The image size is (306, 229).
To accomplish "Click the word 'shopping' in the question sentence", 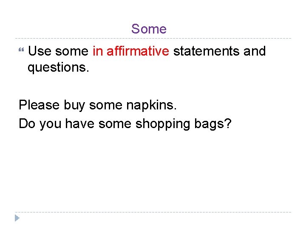I will (163, 124).
